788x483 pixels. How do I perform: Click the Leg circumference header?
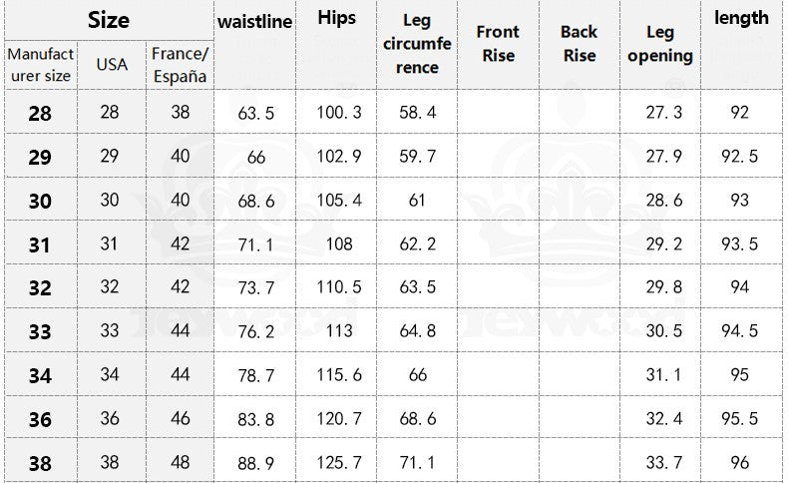[x=417, y=44]
